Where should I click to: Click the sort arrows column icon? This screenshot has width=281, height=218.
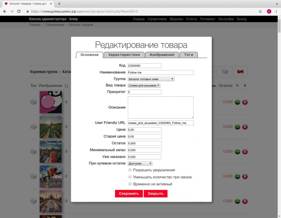click(x=66, y=86)
